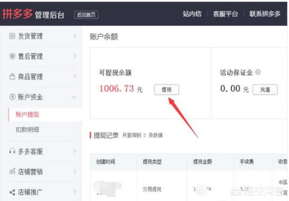Click the help icon beside 活动保证金

258,72
